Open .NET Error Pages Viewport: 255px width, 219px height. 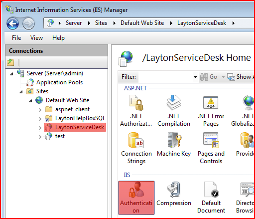tap(211, 111)
